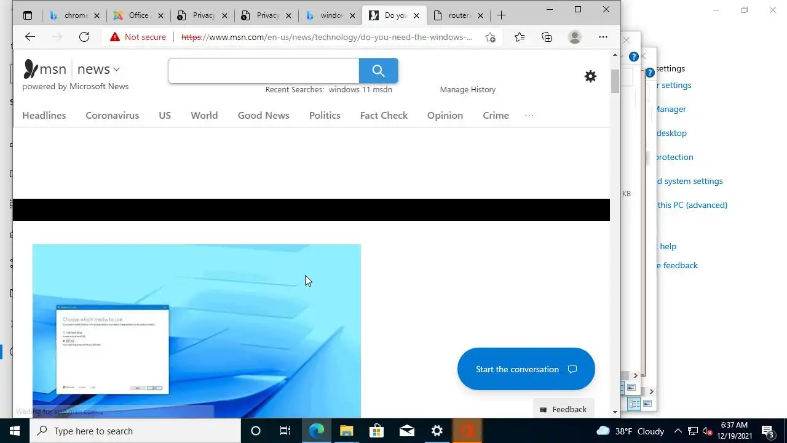Open the Crime category
This screenshot has height=443, width=787.
[496, 116]
